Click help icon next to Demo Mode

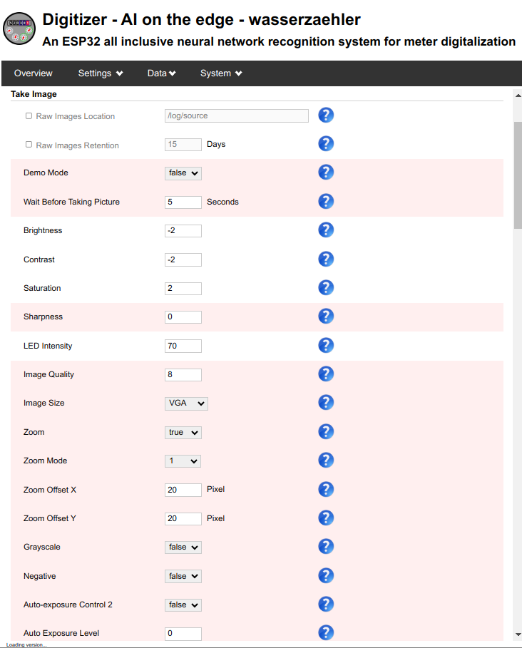326,173
